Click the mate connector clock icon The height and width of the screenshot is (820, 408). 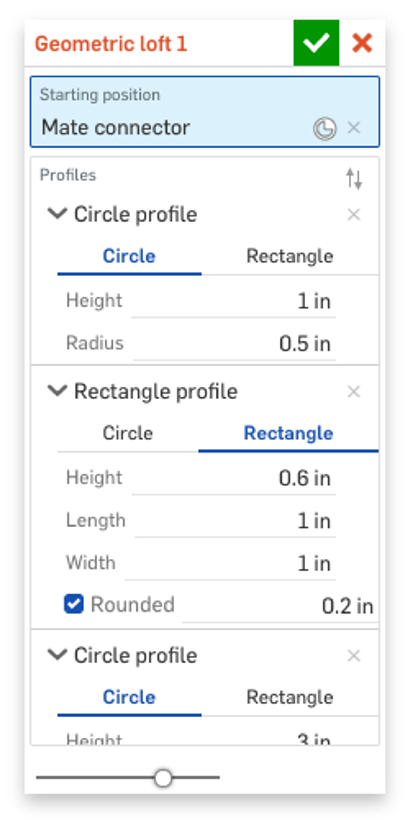[324, 129]
